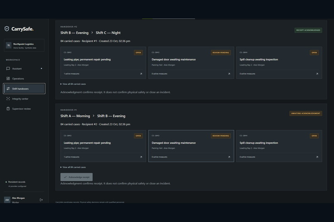Click Review Pending badge in Handover #1
Image resolution: width=334 pixels, height=222 pixels.
coord(221,136)
